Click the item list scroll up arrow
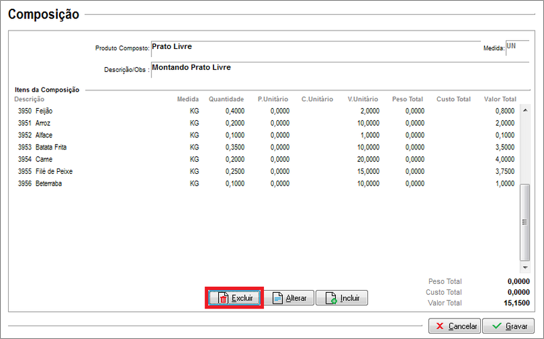Image resolution: width=544 pixels, height=339 pixels. point(524,109)
